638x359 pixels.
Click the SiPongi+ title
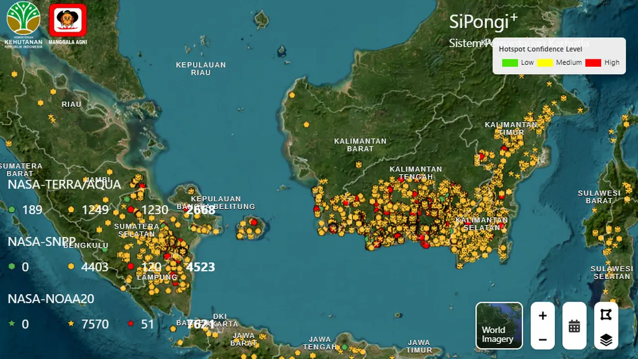483,21
